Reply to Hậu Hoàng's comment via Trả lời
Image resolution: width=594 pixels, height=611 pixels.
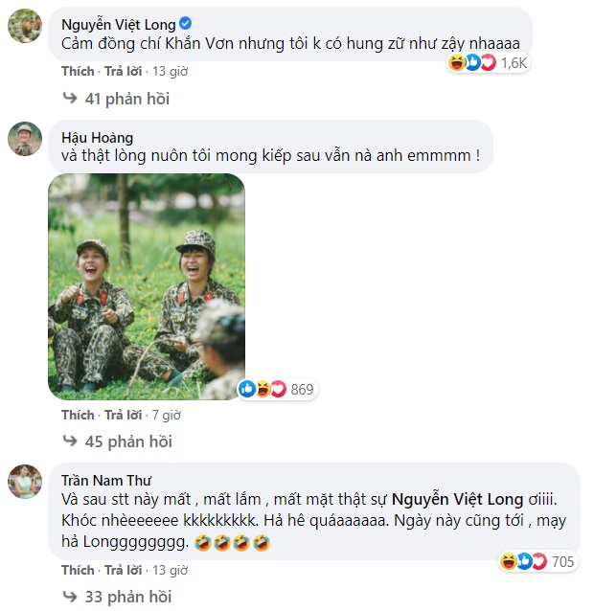(124, 415)
